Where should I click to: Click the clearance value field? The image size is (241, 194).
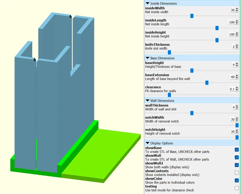pos(232,89)
